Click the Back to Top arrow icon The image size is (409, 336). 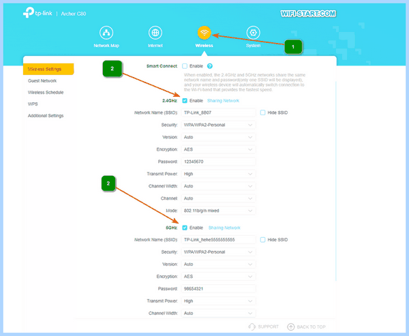pos(290,326)
